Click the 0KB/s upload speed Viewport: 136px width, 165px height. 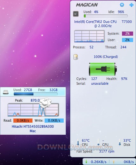click(x=129, y=162)
